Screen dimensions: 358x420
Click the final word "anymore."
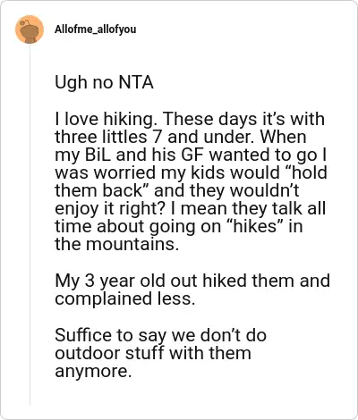pos(93,372)
